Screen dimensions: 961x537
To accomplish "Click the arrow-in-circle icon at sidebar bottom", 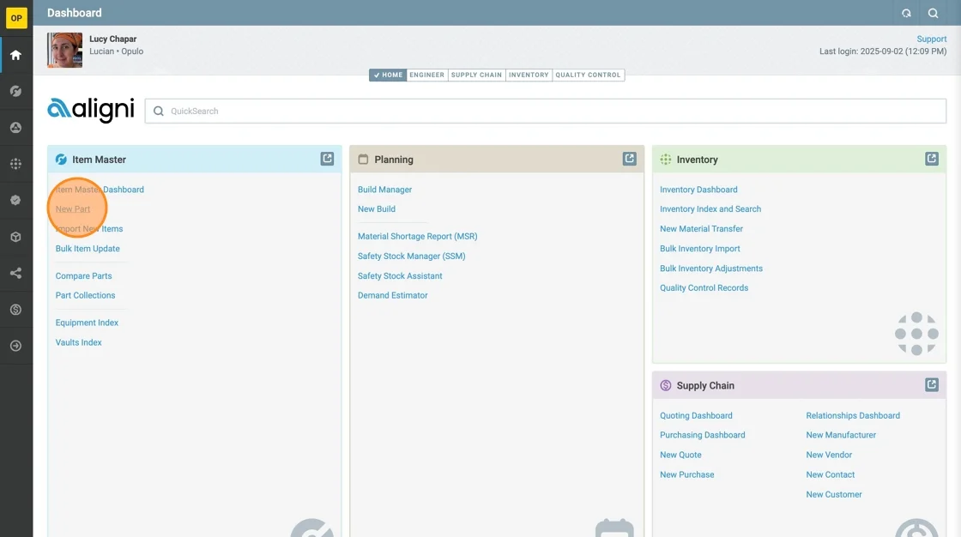I will coord(15,346).
